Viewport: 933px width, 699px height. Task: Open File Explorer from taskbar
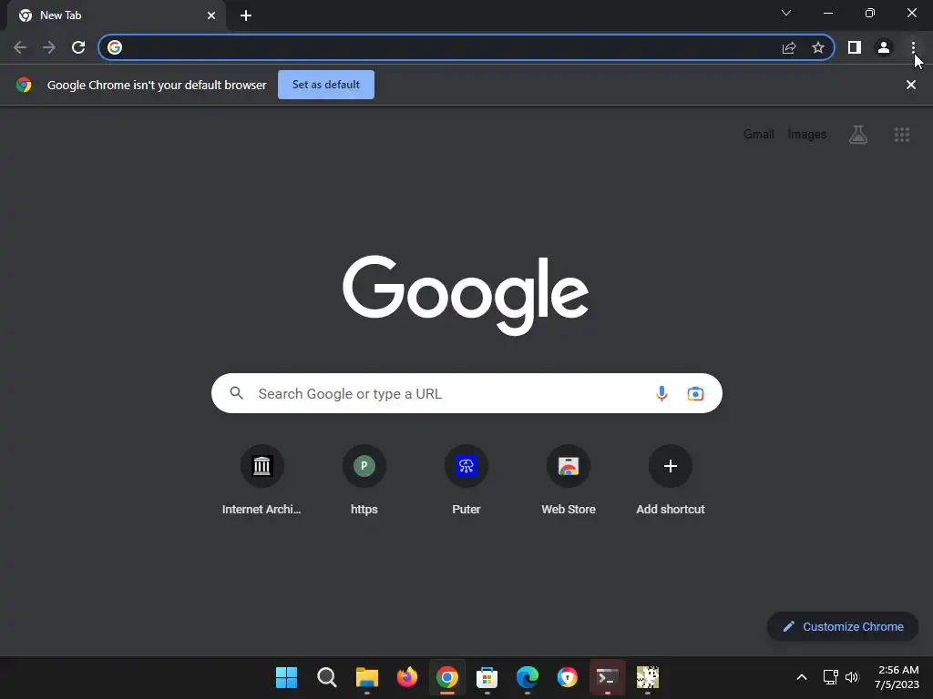coord(366,677)
